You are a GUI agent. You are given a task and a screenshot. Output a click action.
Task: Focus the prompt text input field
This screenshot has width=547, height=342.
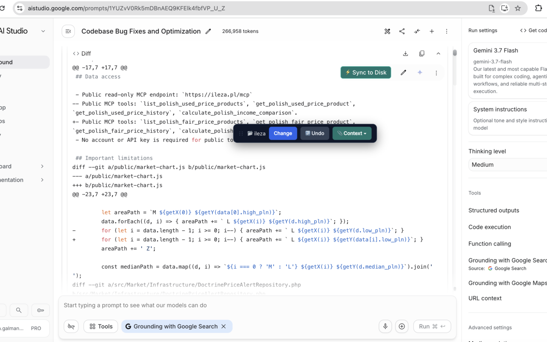coord(257,305)
